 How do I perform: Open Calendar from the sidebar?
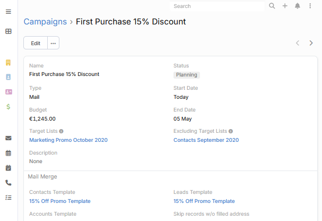[x=8, y=153]
